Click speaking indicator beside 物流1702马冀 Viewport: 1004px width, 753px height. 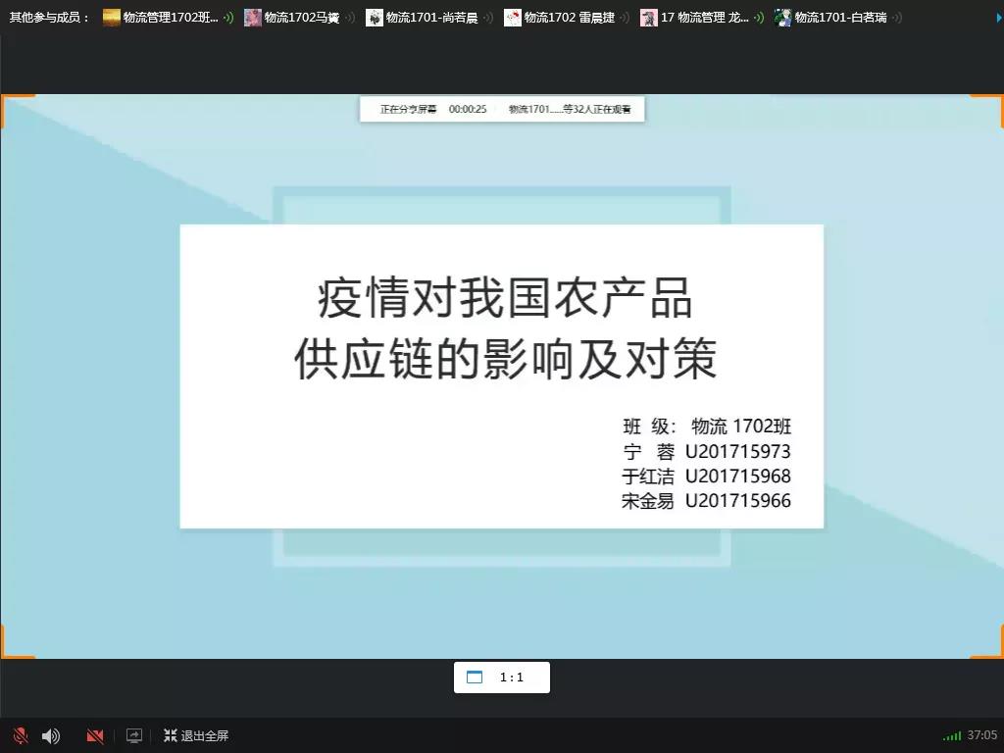(350, 17)
